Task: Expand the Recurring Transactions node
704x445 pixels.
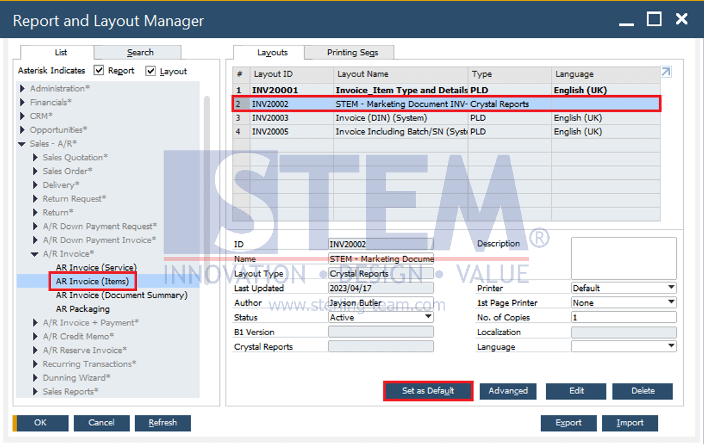Action: pyautogui.click(x=36, y=364)
